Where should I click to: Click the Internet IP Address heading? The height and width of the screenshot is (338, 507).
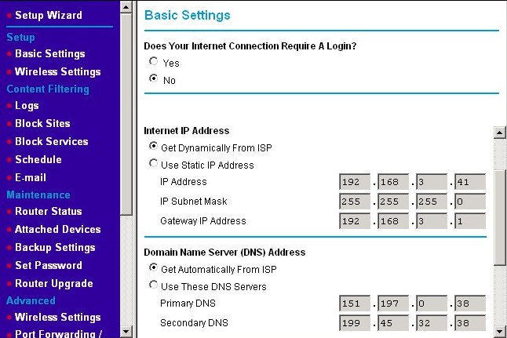(187, 130)
